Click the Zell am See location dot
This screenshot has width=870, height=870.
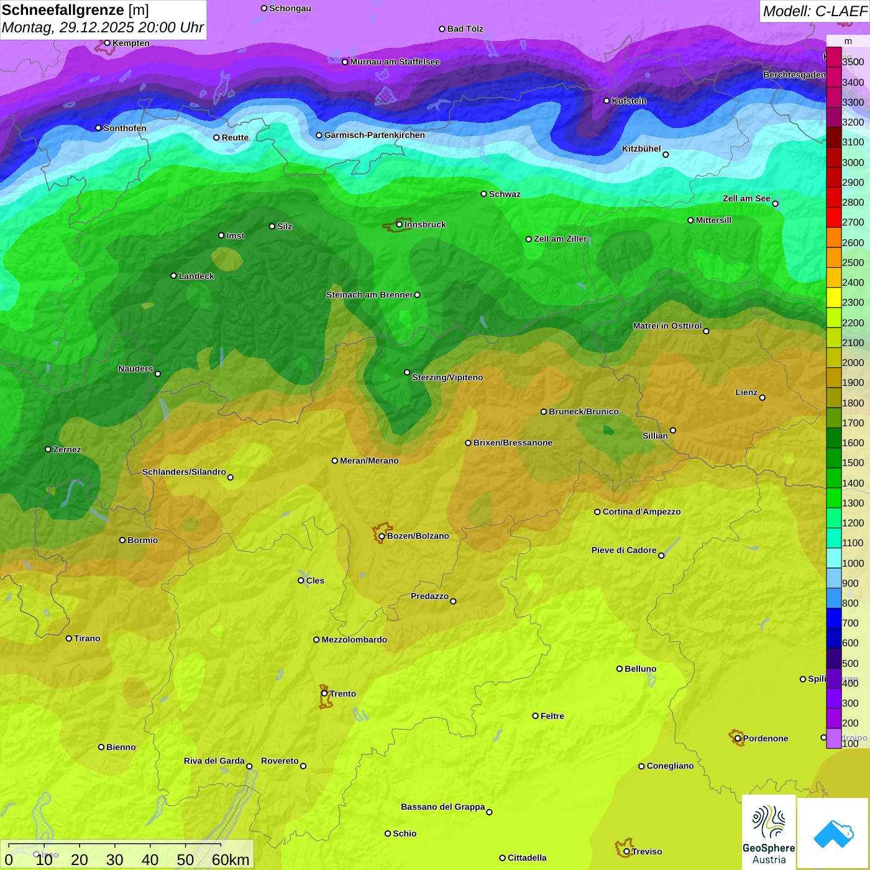[775, 204]
